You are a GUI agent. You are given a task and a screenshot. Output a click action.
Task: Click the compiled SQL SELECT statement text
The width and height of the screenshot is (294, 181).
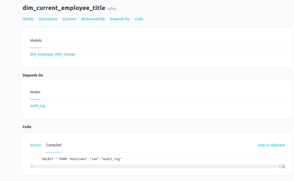pos(82,159)
